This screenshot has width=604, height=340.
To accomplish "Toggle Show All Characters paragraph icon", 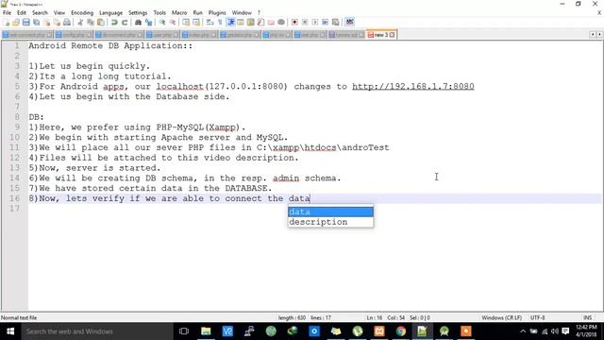I will [x=220, y=23].
